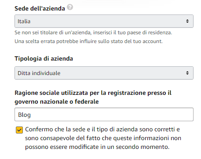
Task: Click the up-down arrows on Ditta individuale selector
Action: pos(187,73)
